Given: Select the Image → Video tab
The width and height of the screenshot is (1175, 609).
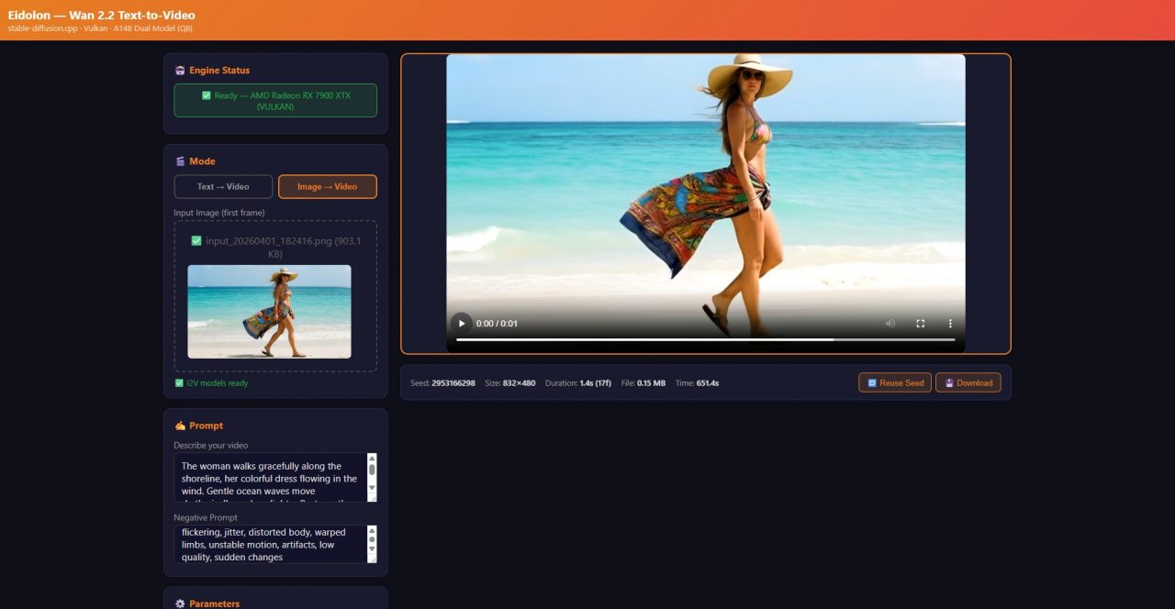Looking at the screenshot, I should point(328,186).
